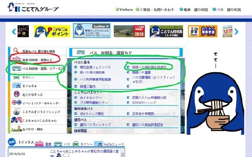
Task: Switch to バス topics tab
Action: point(62,144)
